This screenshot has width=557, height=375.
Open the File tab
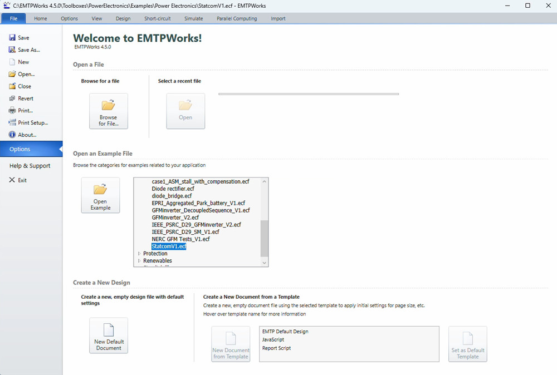[13, 18]
